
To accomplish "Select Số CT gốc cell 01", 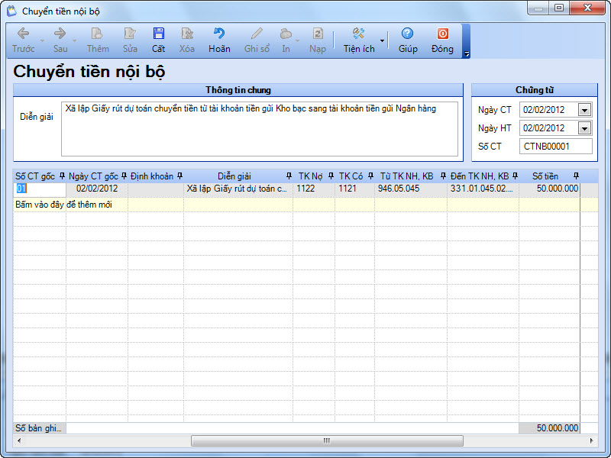I will 40,189.
